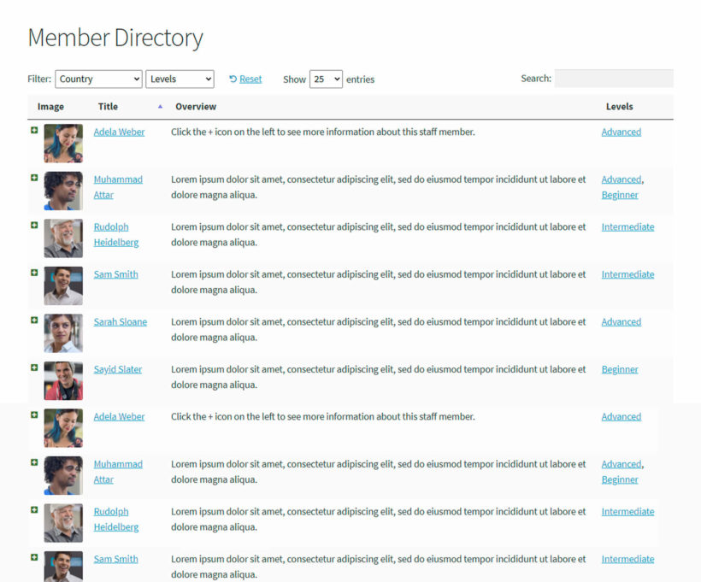This screenshot has height=582, width=701.
Task: Open Intermediate link in Rudolph Heidelberger's row
Action: pos(627,226)
